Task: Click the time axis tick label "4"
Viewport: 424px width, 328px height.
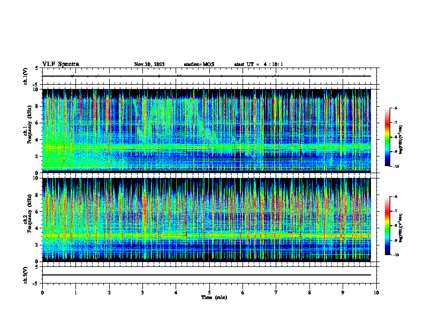Action: coord(176,293)
